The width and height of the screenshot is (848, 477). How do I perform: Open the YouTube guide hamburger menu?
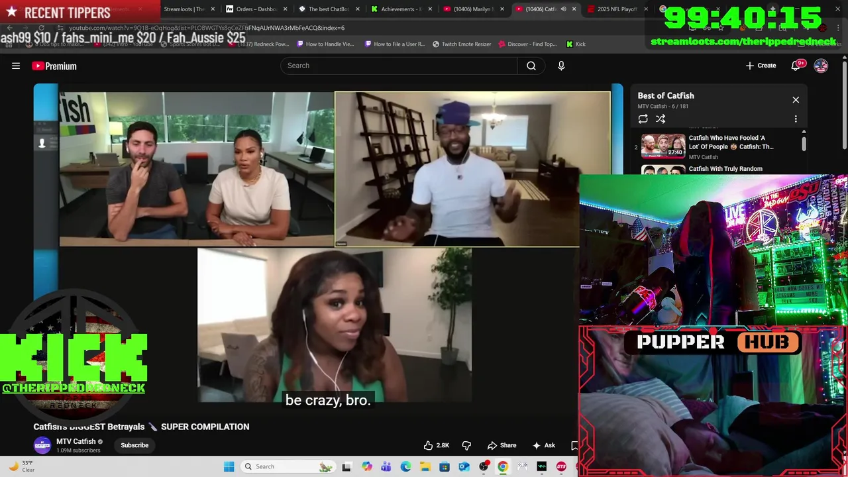coord(16,66)
